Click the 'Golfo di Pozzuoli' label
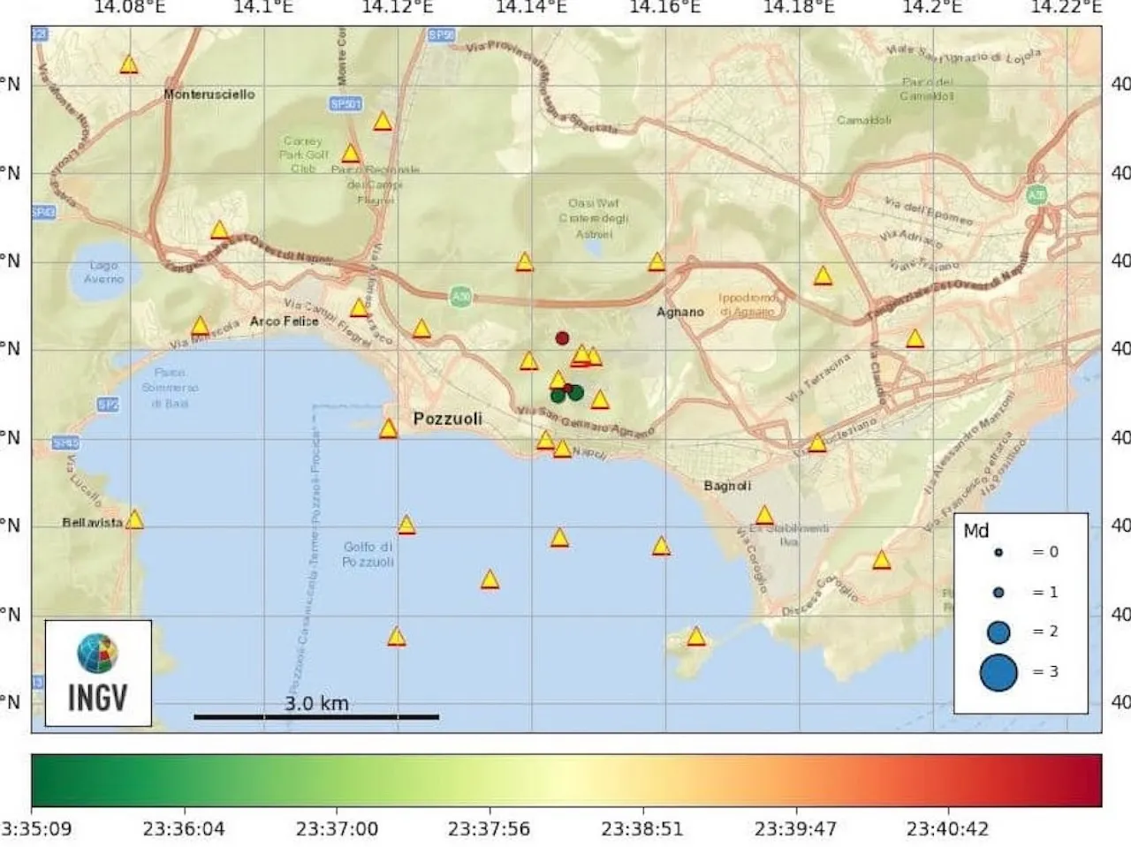This screenshot has width=1131, height=847. pyautogui.click(x=368, y=554)
